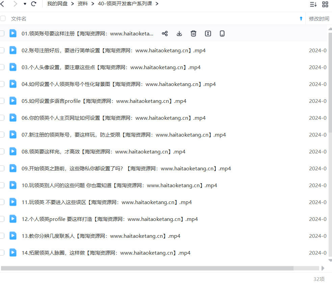Select file name 13.教你分辨几度联系人
Image resolution: width=332 pixels, height=283 pixels.
[x=101, y=236]
